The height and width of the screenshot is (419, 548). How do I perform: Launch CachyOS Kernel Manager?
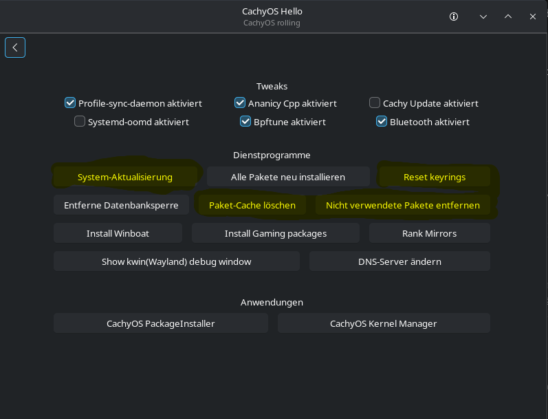click(x=384, y=323)
